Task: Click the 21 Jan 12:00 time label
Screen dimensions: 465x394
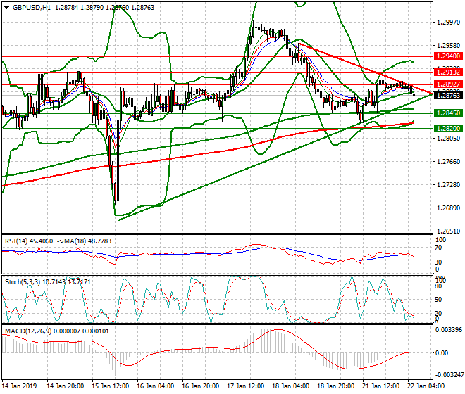Action: click(381, 386)
